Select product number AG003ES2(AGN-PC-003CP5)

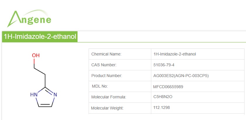pos(181,76)
